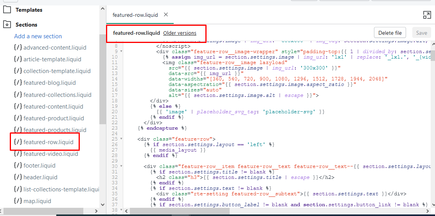Open header.liquid file
Image resolution: width=435 pixels, height=216 pixels.
(x=41, y=177)
